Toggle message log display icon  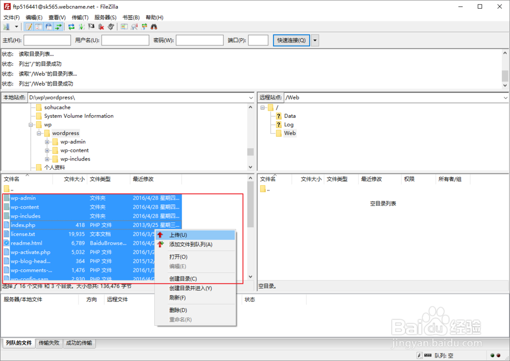coord(29,27)
